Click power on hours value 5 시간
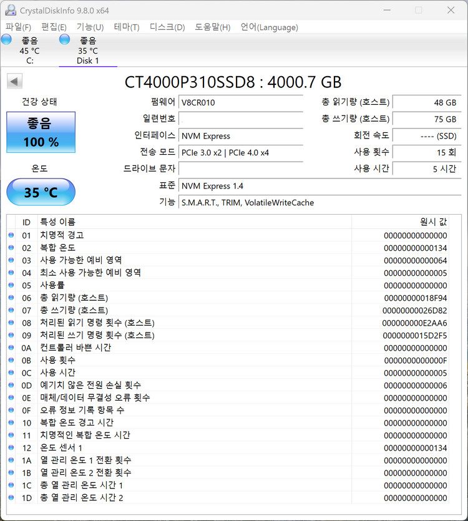468x521 pixels. [427, 169]
